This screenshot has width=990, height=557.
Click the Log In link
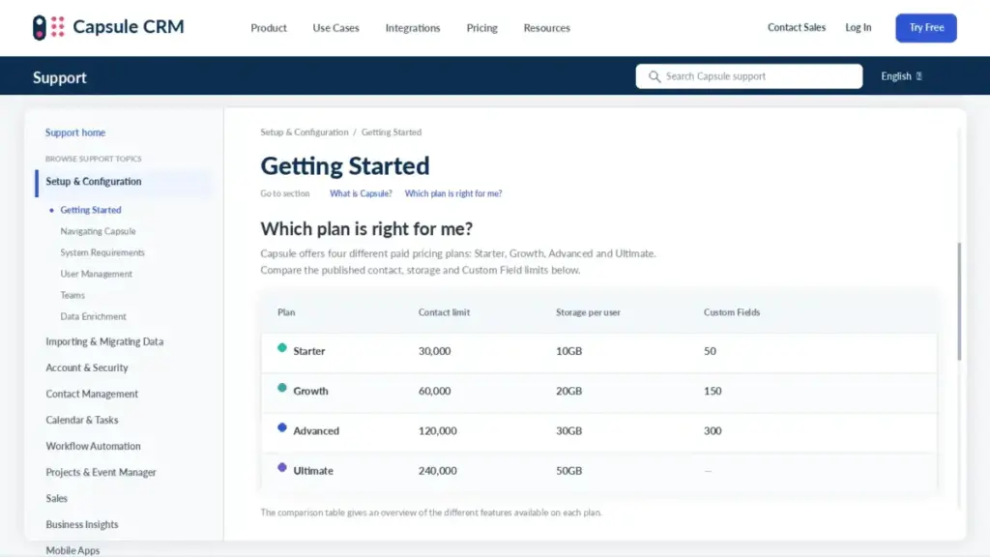pyautogui.click(x=859, y=27)
